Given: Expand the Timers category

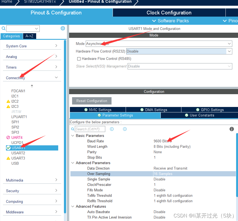Looking at the screenshot, I should point(32,67).
